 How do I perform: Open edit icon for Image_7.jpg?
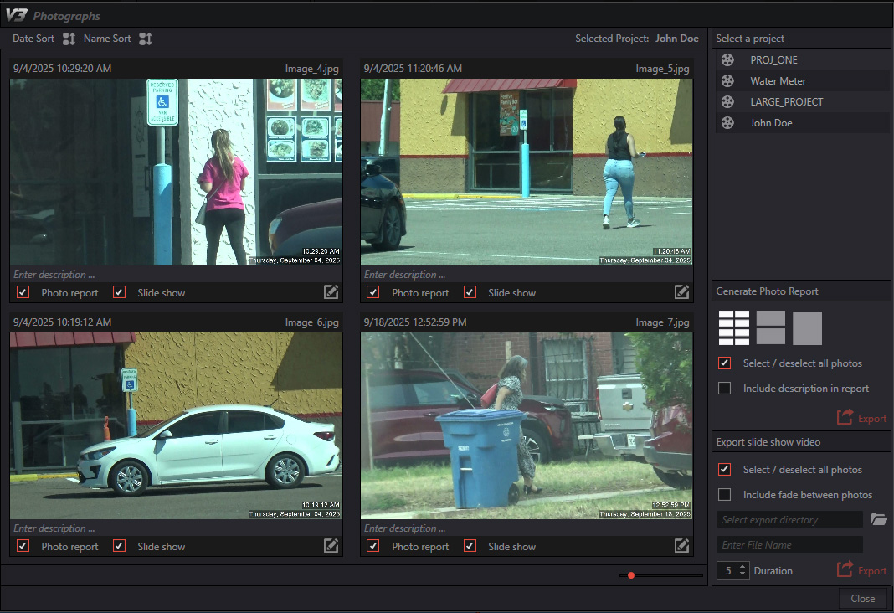coord(681,546)
